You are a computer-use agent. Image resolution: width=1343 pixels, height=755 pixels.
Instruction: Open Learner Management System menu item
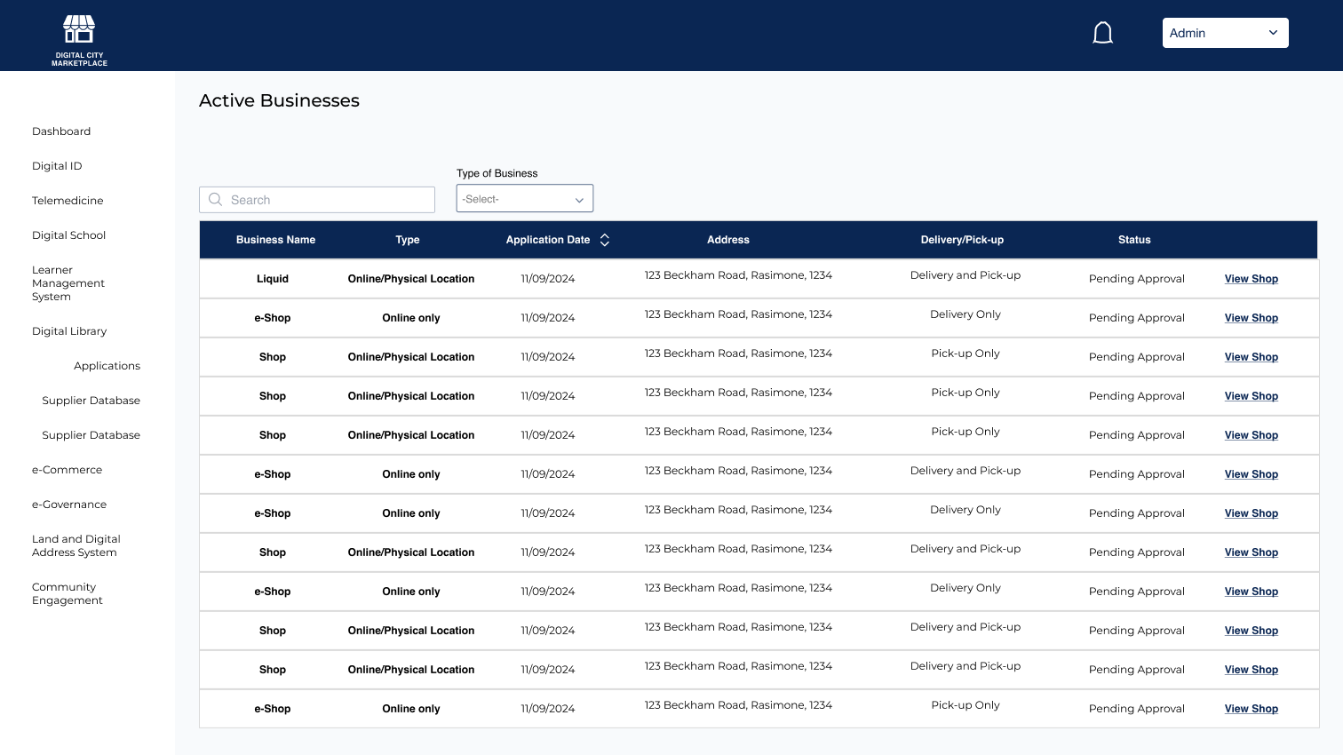pyautogui.click(x=68, y=283)
